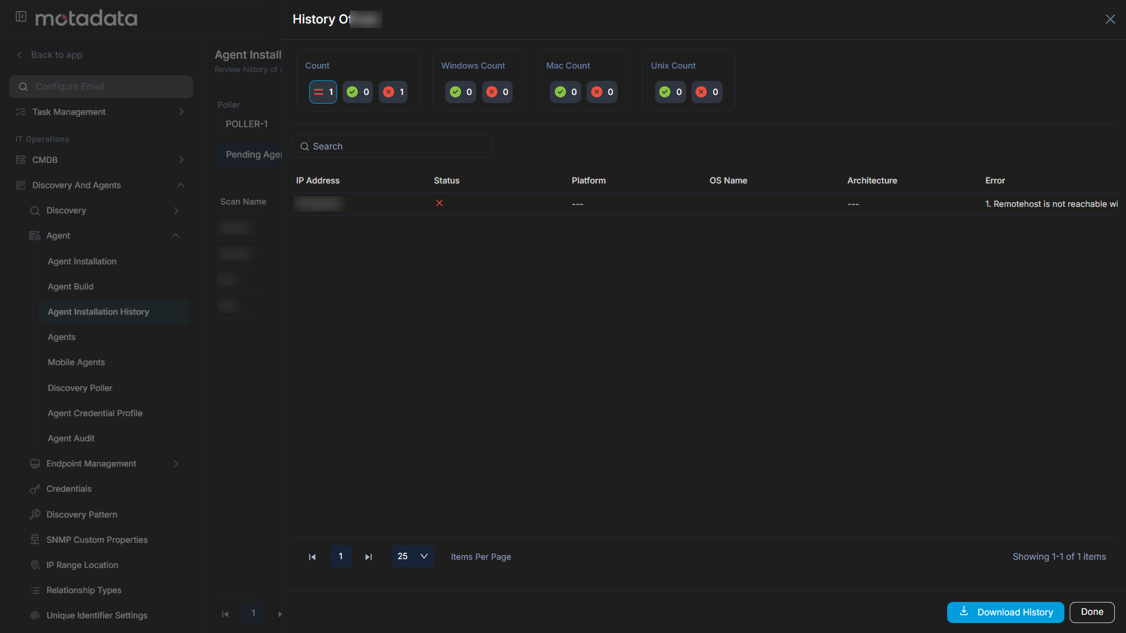
Task: Click the Discovery And Agents icon
Action: click(21, 185)
